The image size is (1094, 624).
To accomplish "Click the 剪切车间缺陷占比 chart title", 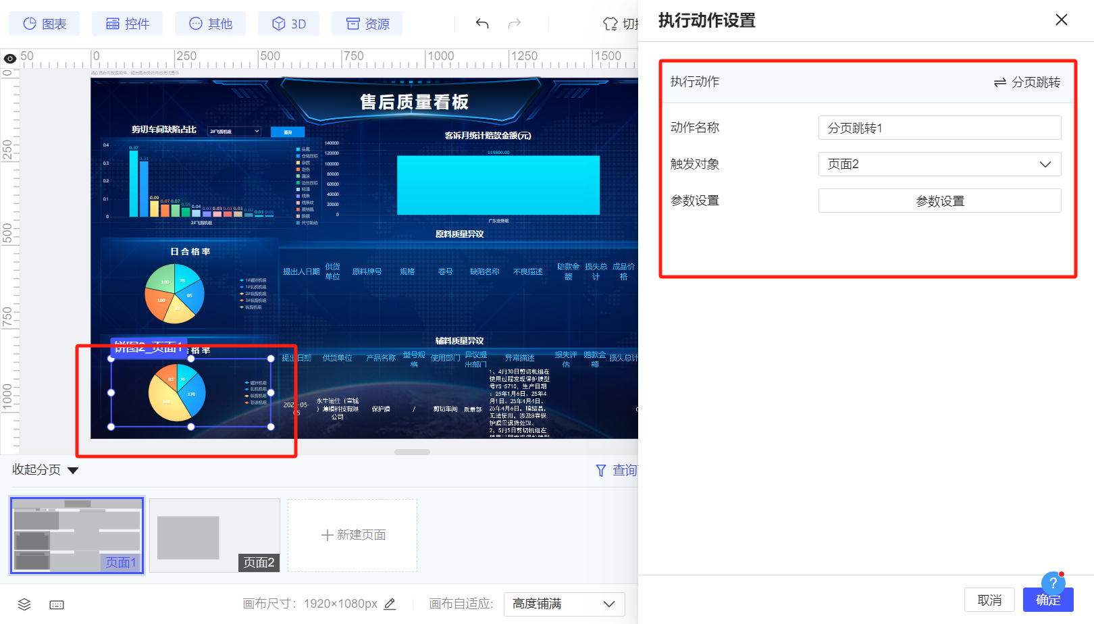I will click(164, 130).
